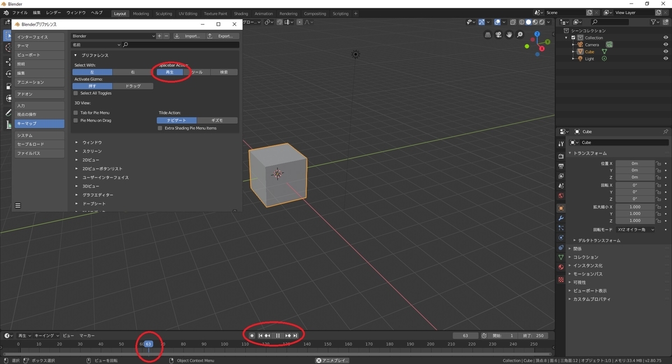
Task: Open World properties tab icon
Action: 561,196
